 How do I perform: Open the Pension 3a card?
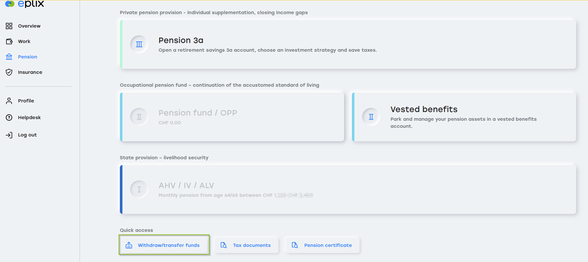click(348, 44)
